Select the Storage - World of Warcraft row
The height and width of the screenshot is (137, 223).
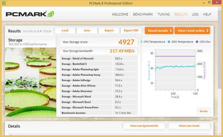[x=99, y=58]
